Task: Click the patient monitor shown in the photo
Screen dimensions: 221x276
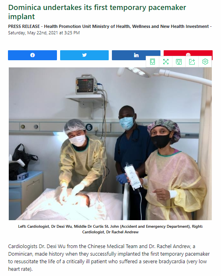Action: tap(87, 85)
